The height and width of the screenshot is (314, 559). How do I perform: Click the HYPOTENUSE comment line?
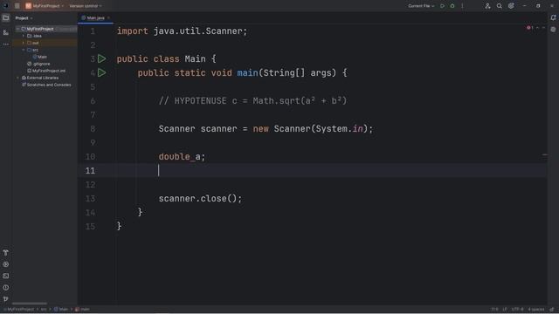(252, 101)
